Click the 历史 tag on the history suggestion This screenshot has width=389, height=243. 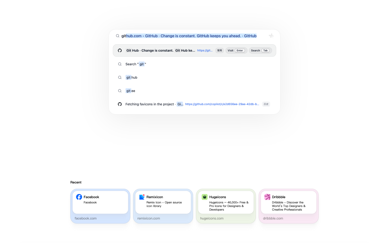(266, 104)
